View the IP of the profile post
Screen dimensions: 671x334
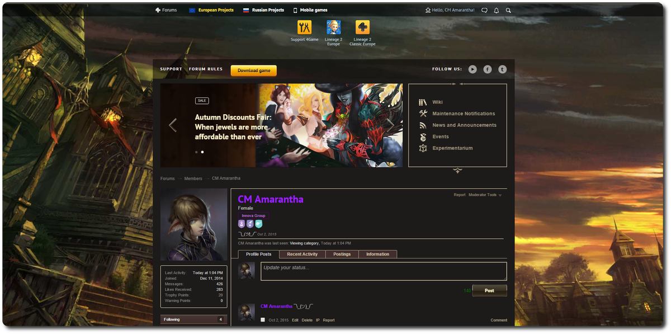tap(318, 321)
